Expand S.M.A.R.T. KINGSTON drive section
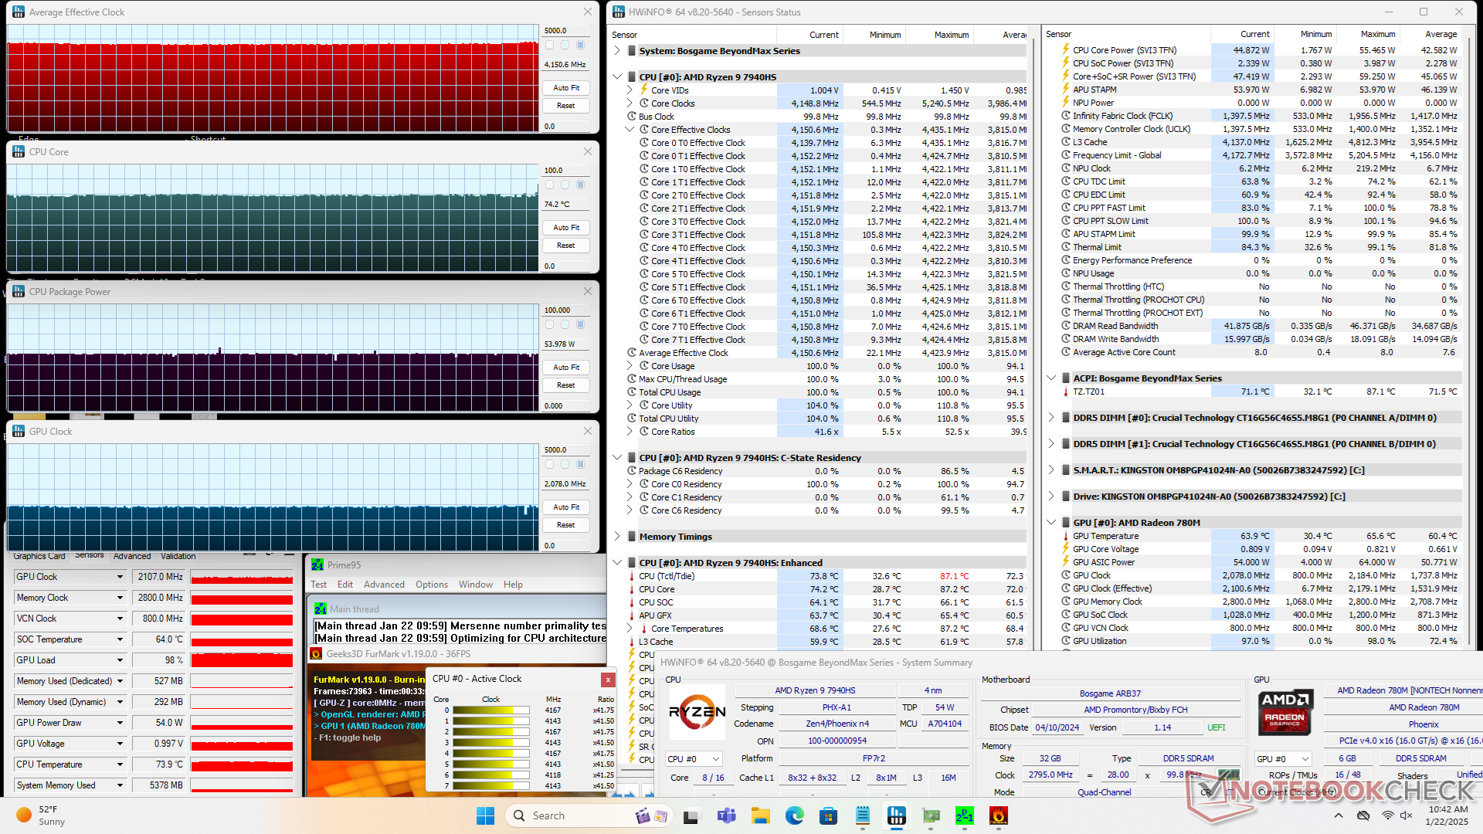Image resolution: width=1483 pixels, height=834 pixels. (x=1050, y=470)
